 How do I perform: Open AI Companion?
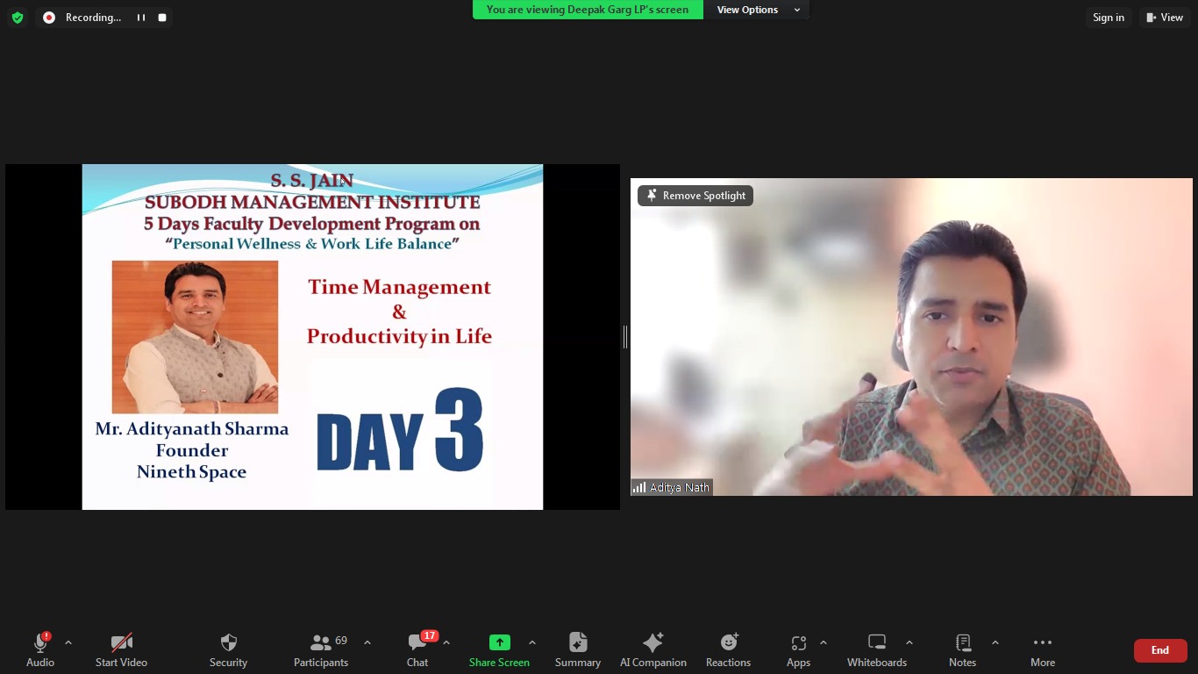(x=653, y=650)
